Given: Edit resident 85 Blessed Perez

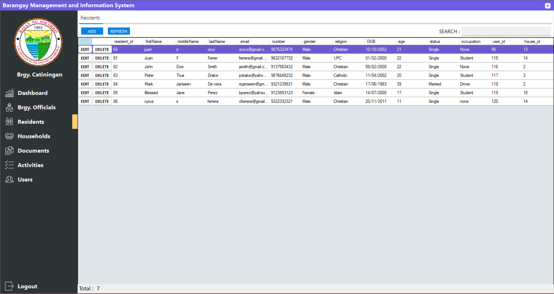Looking at the screenshot, I should click(85, 93).
